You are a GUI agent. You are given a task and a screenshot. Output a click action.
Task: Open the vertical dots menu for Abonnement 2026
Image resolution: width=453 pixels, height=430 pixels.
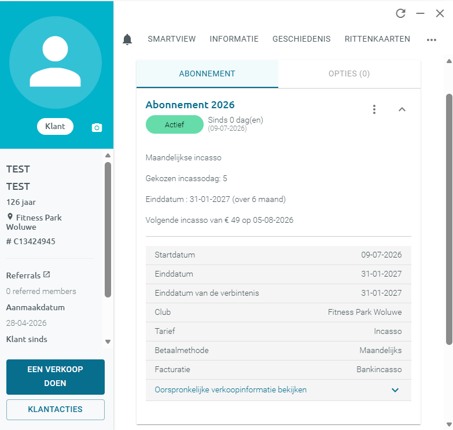[374, 109]
